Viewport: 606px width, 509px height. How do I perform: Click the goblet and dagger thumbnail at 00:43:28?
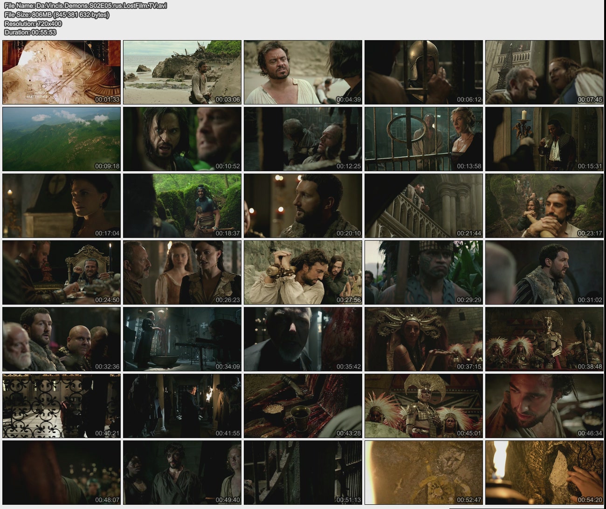(303, 406)
